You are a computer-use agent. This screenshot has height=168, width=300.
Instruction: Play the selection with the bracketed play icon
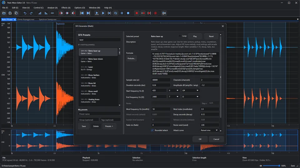click(109, 13)
